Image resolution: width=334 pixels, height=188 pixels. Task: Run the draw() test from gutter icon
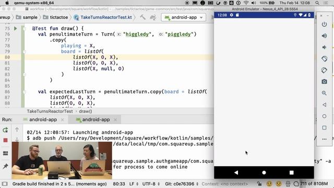[x=15, y=28]
